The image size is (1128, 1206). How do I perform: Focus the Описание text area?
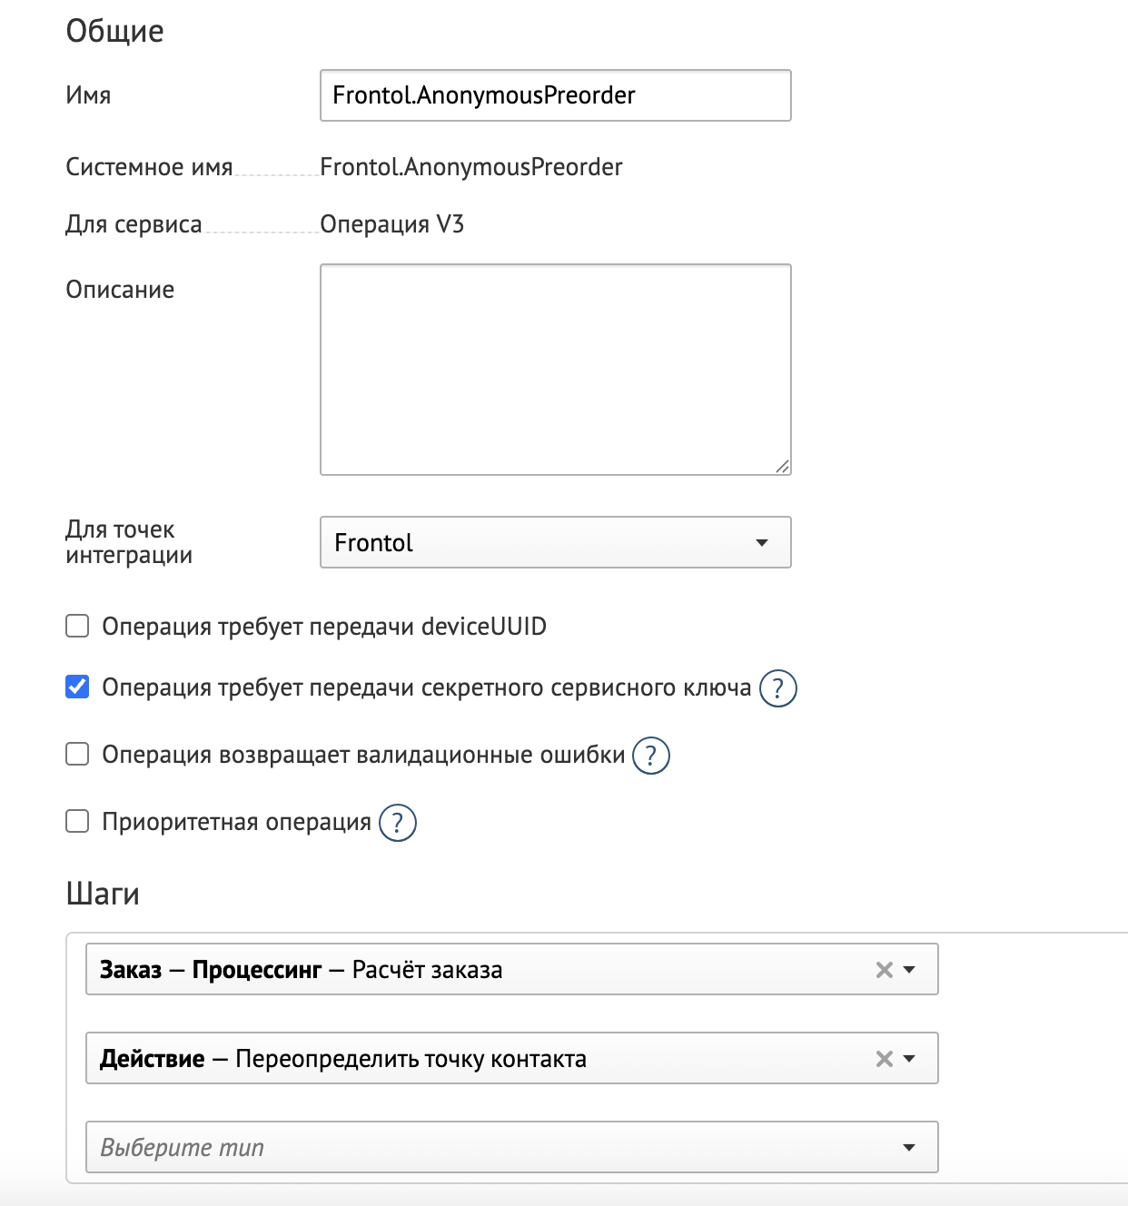555,369
